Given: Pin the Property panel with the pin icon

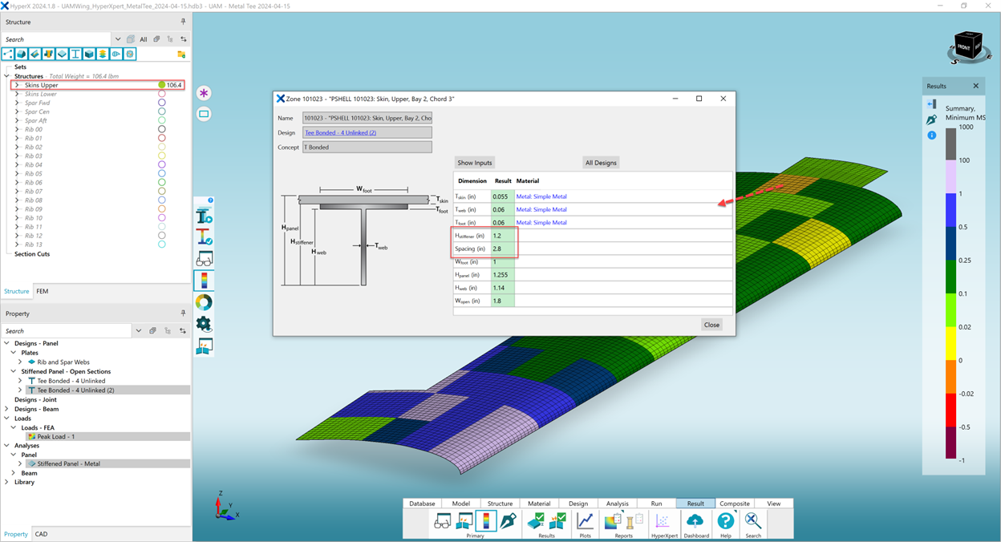Looking at the screenshot, I should click(x=183, y=313).
